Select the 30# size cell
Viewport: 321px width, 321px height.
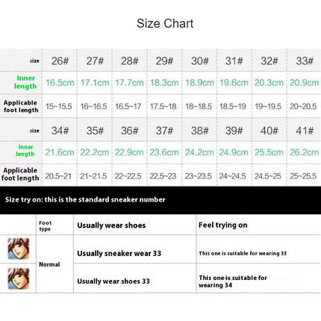(x=199, y=60)
